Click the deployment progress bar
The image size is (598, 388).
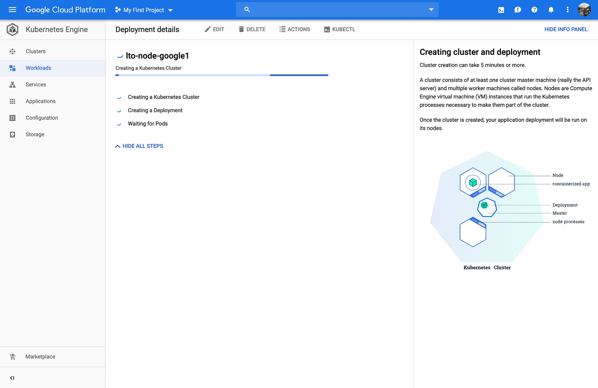point(222,75)
